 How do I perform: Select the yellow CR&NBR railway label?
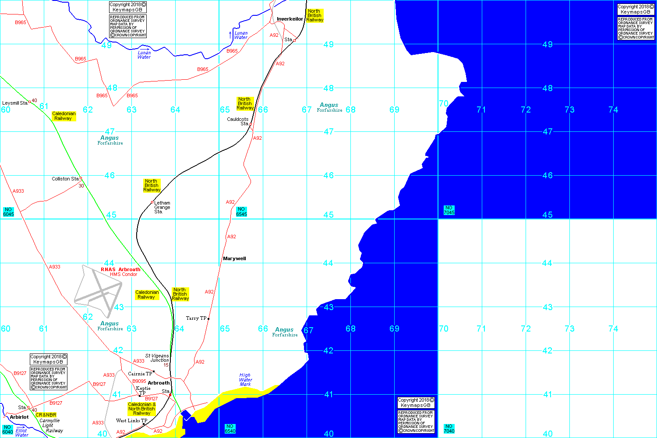(x=46, y=415)
